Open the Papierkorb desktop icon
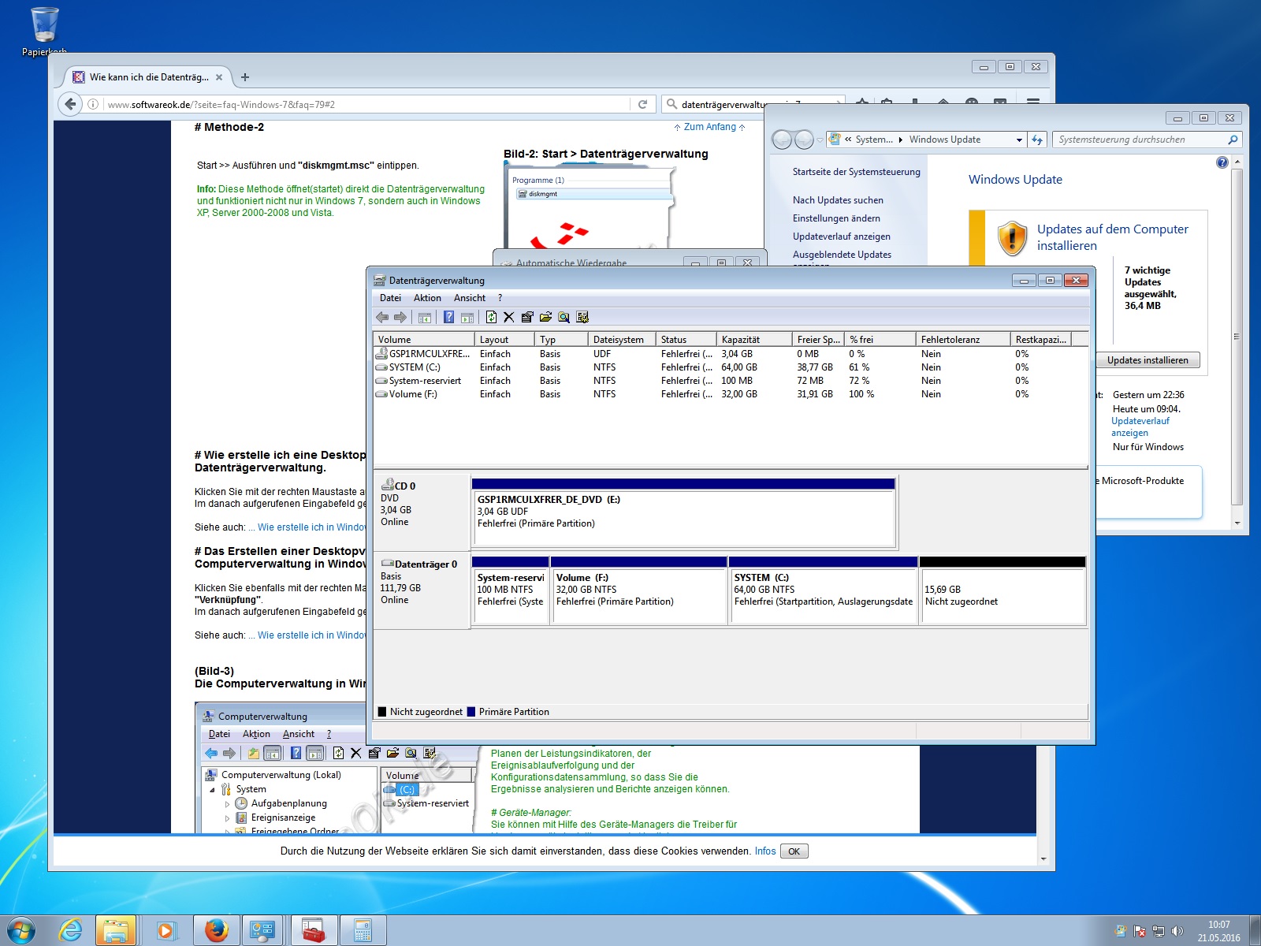 point(44,32)
